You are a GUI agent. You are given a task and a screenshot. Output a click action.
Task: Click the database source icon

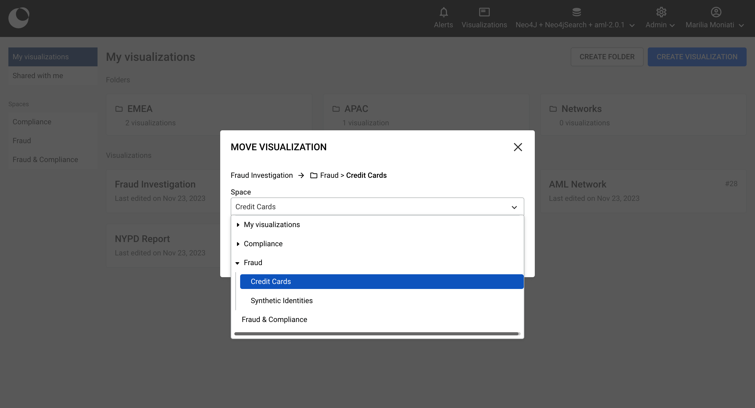coord(576,12)
